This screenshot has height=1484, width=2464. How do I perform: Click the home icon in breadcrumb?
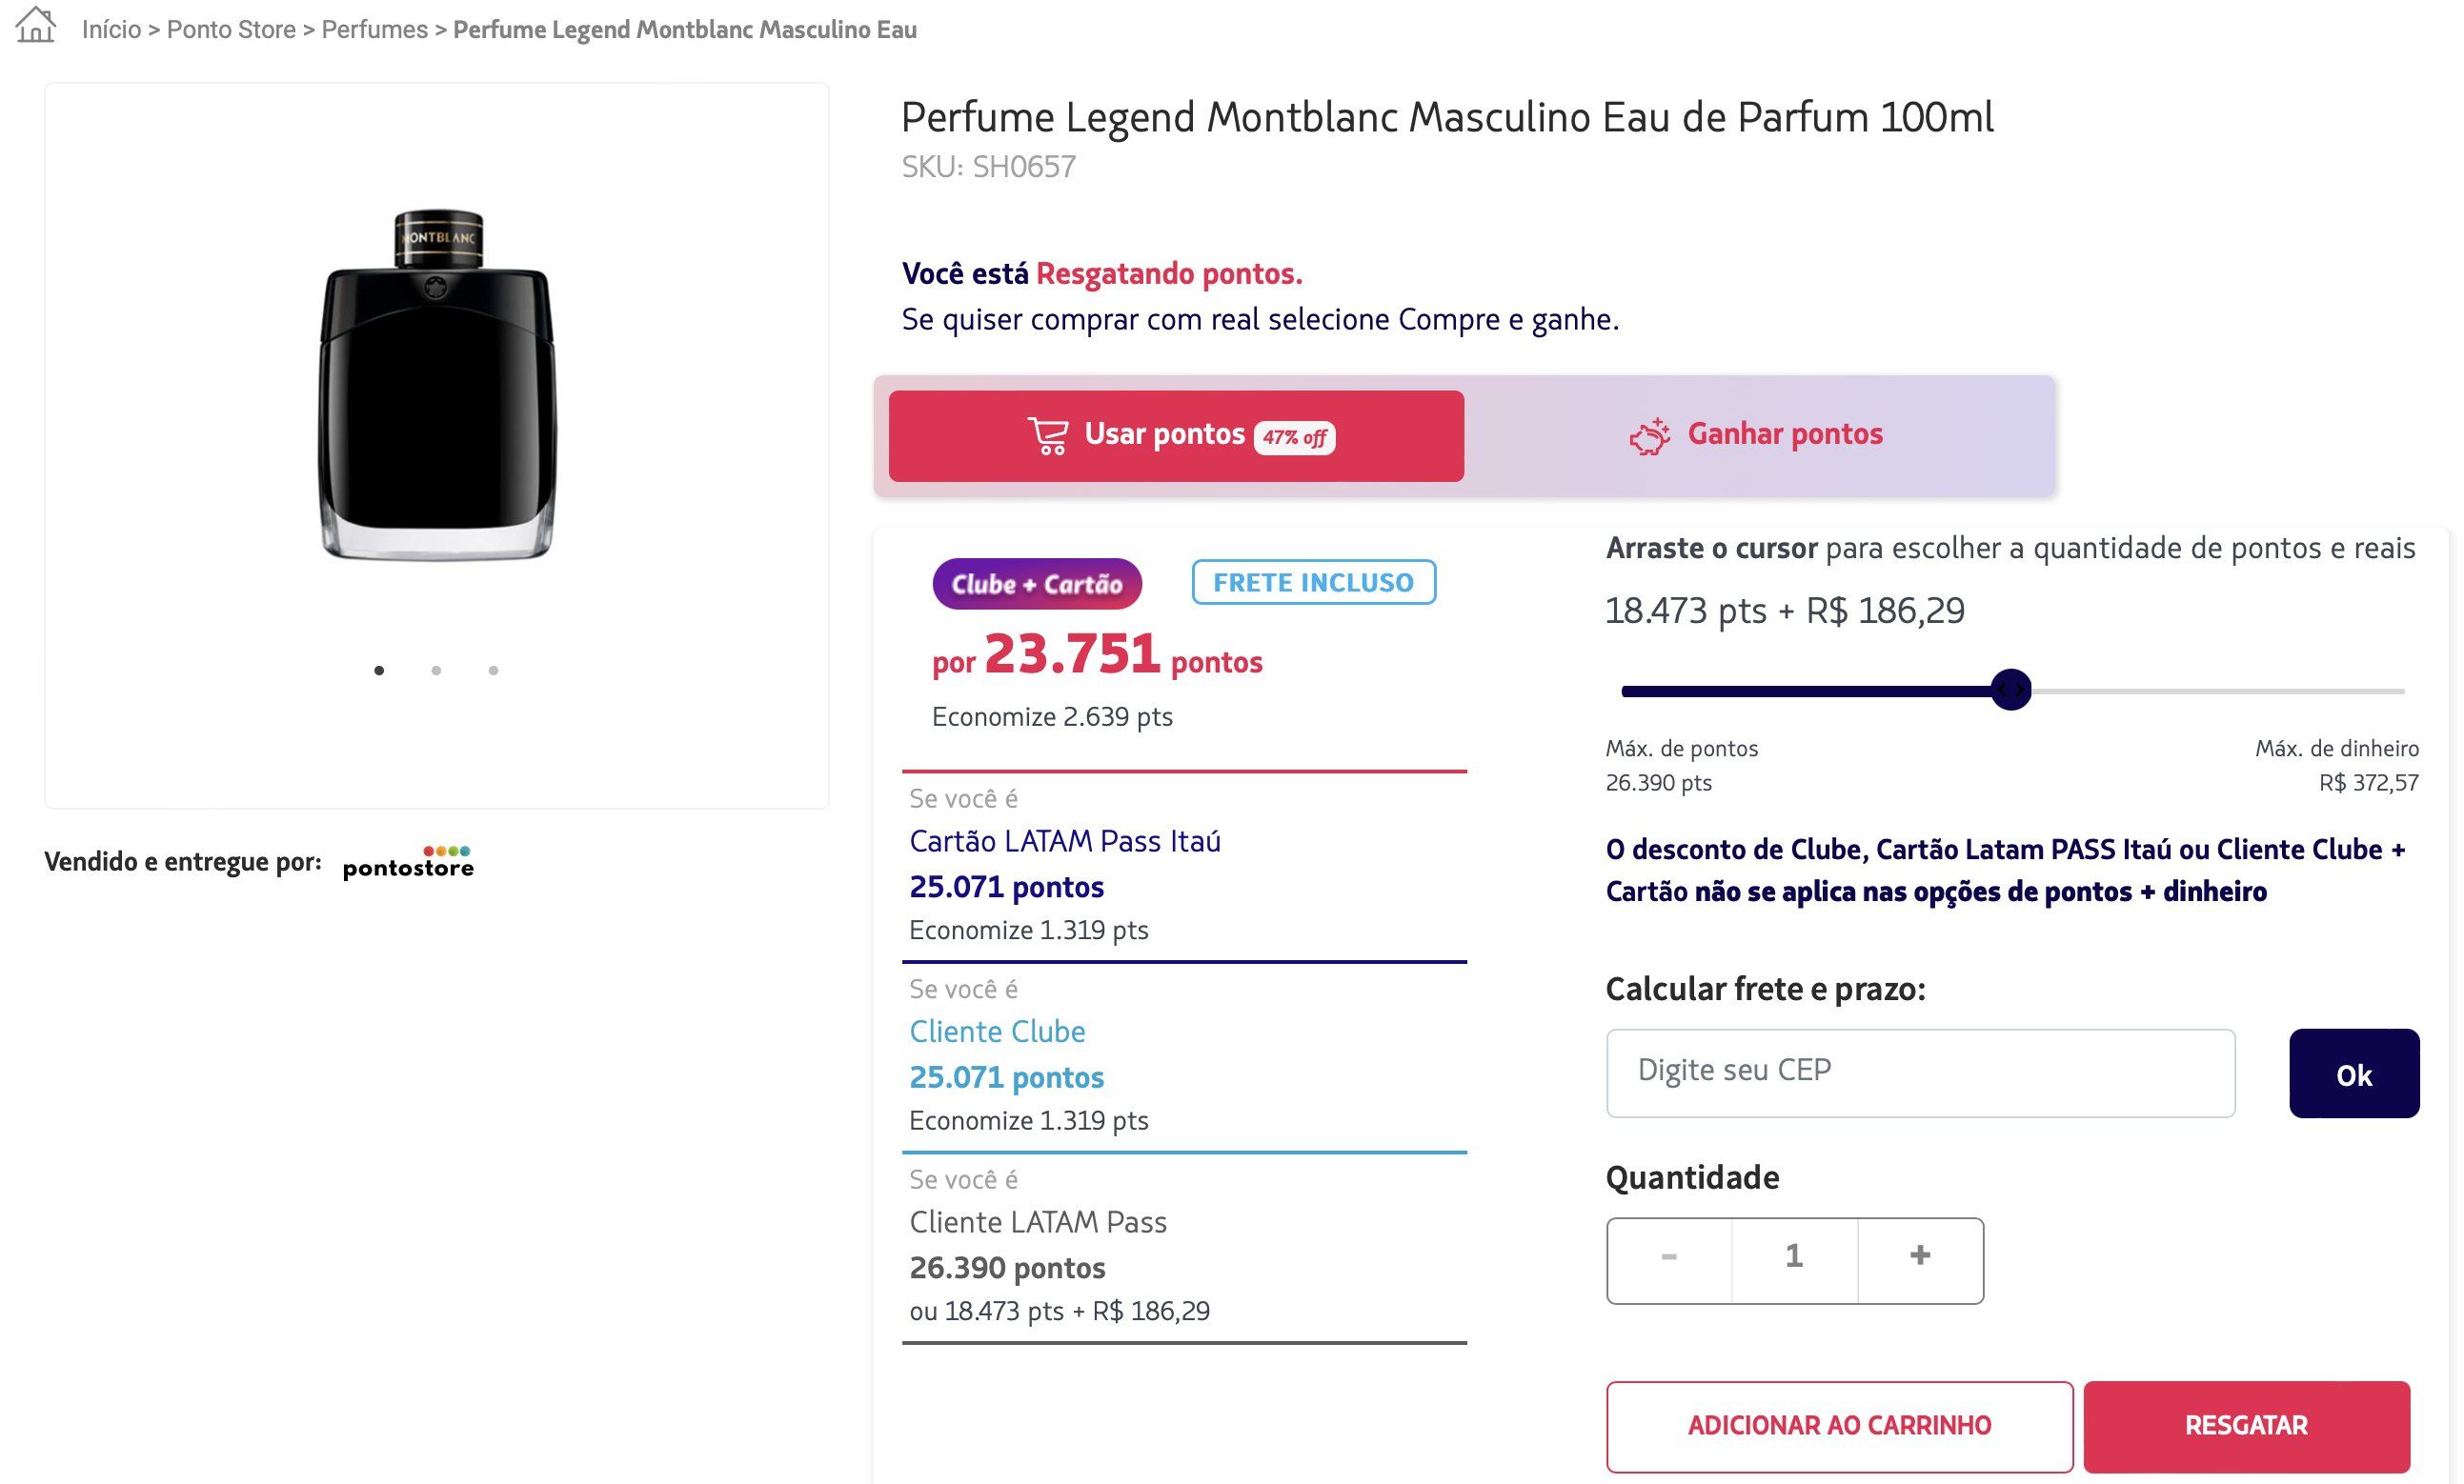pos(36,26)
